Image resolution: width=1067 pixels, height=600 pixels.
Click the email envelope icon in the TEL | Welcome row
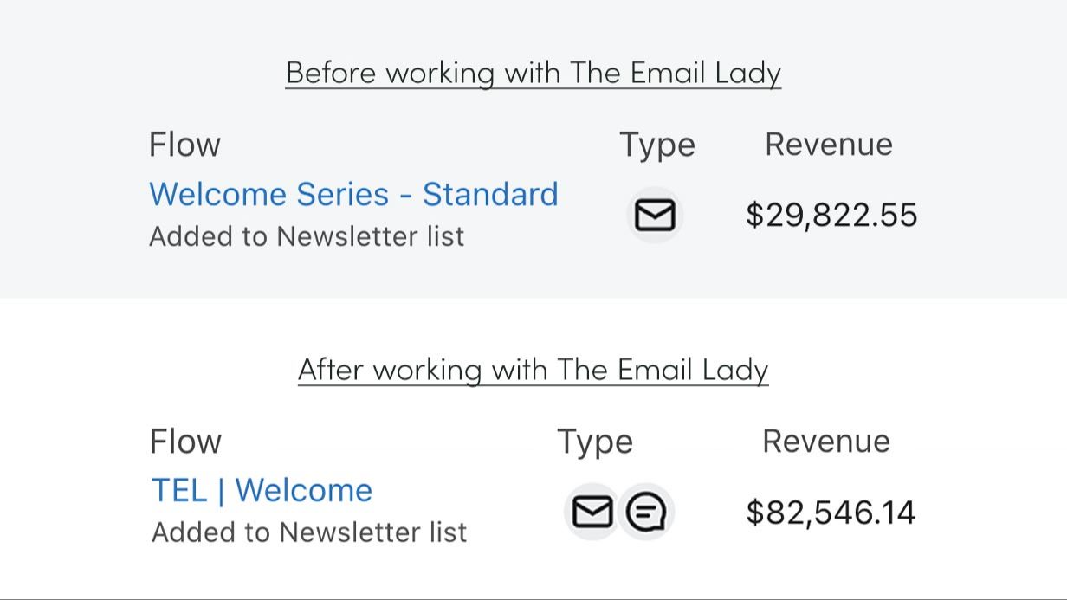click(x=592, y=512)
